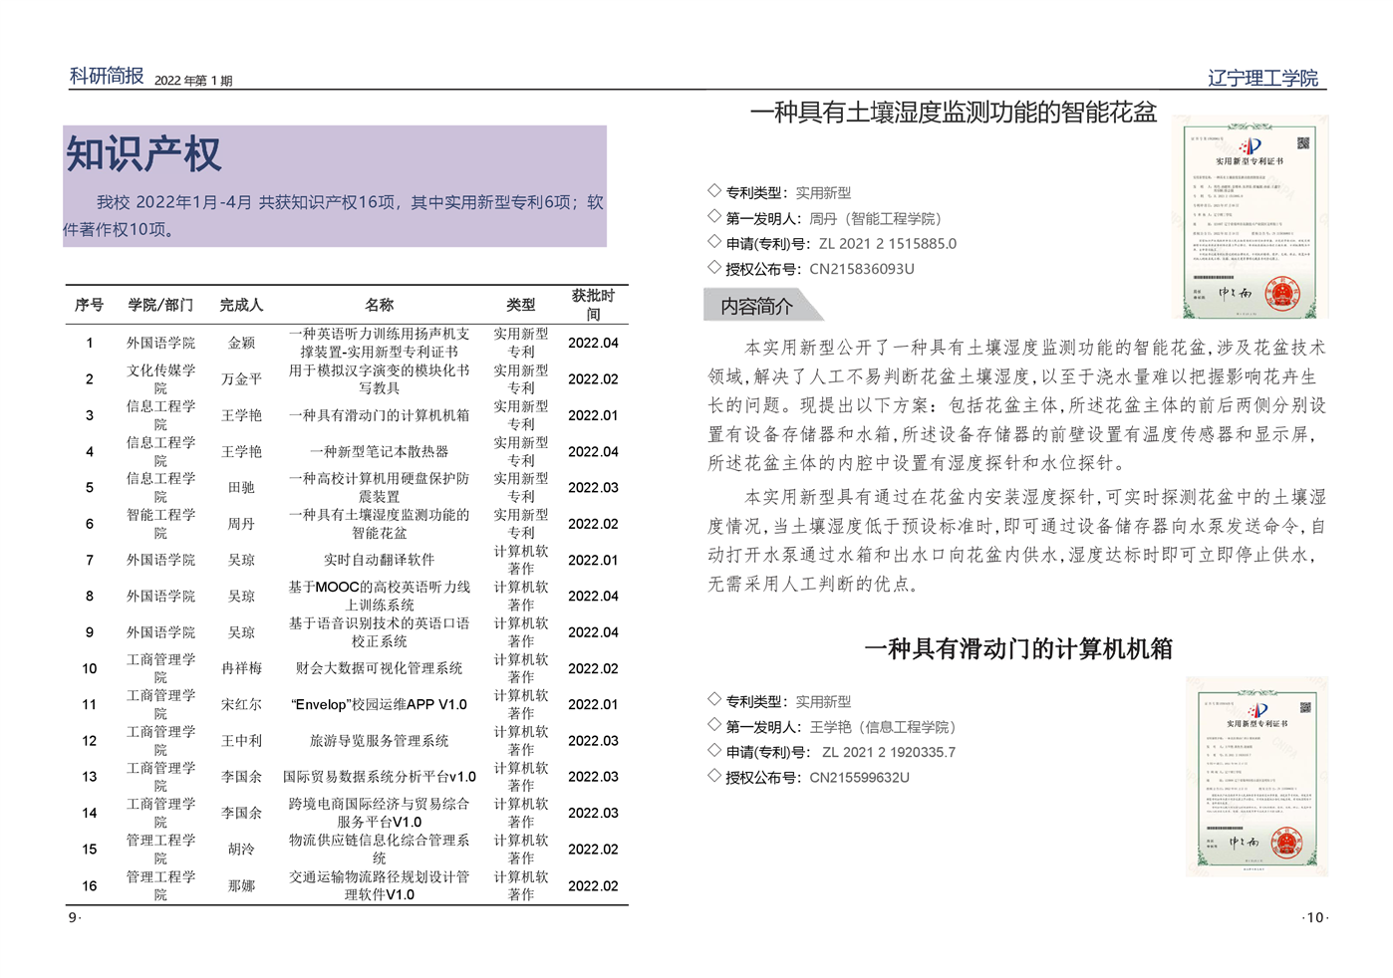The image size is (1393, 978).
Task: Click the 完成人 column header
Action: click(x=241, y=305)
